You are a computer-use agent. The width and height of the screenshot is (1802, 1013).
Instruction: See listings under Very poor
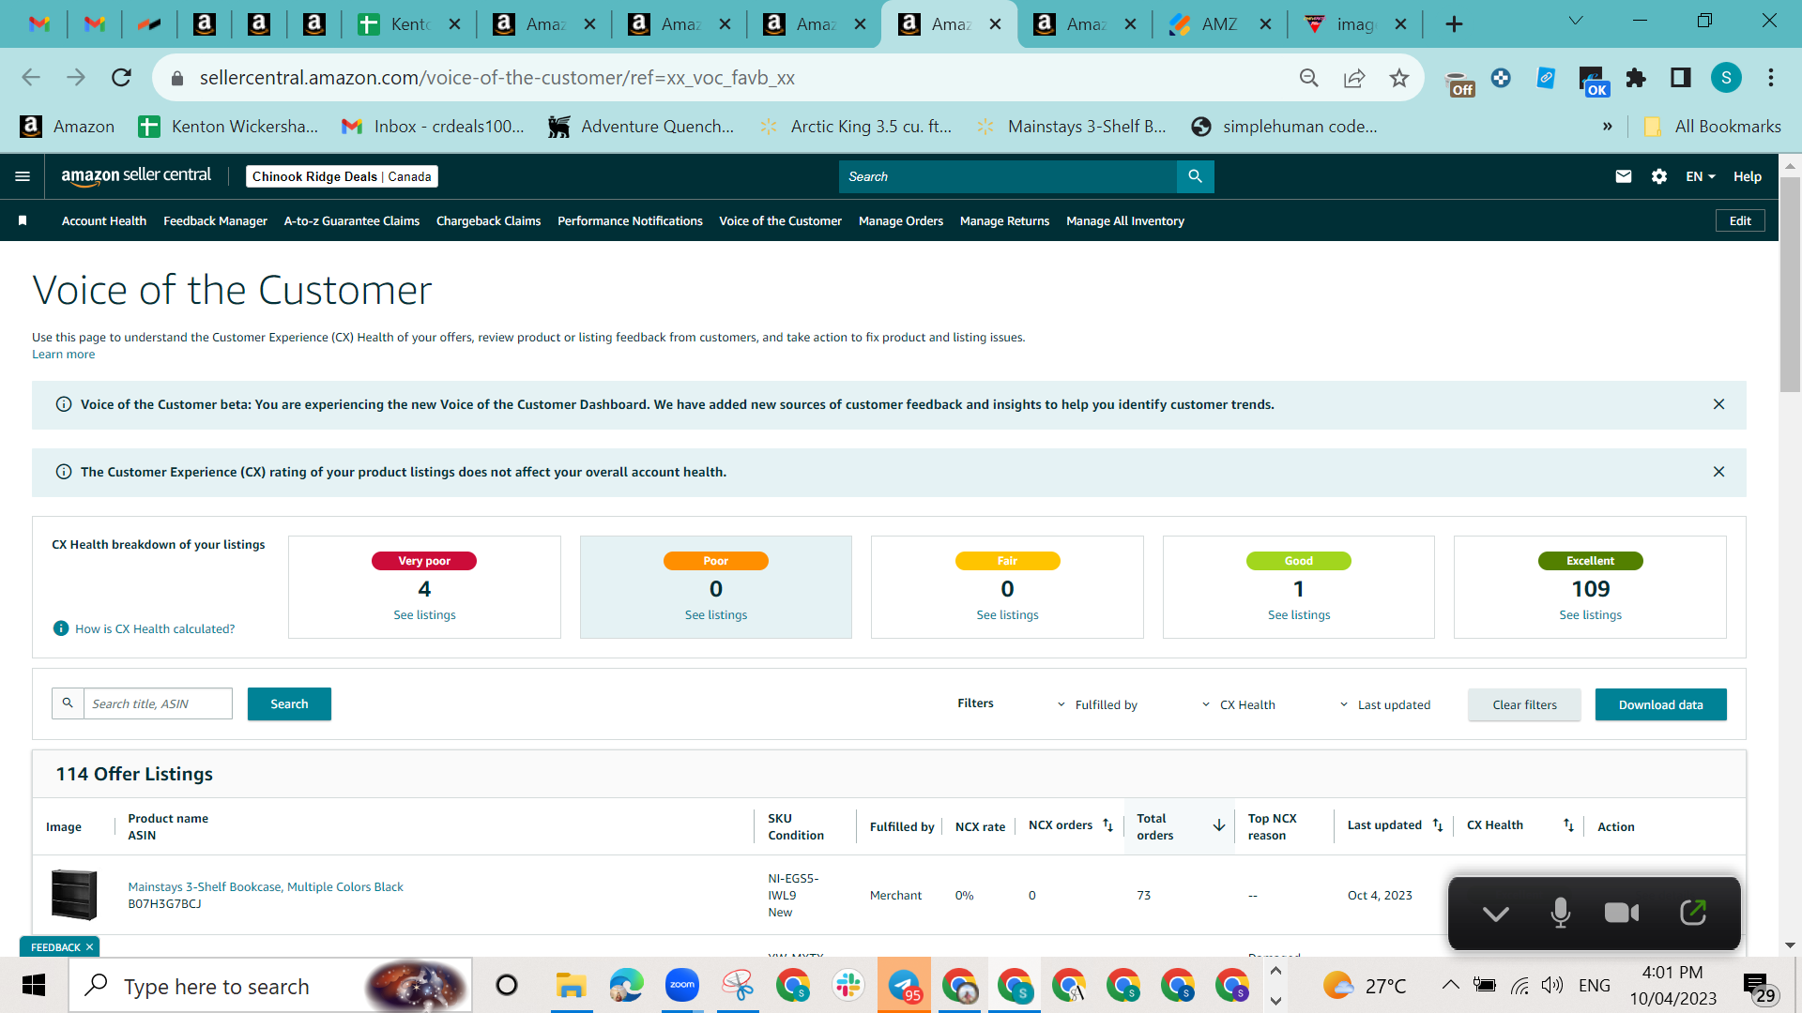(x=424, y=614)
